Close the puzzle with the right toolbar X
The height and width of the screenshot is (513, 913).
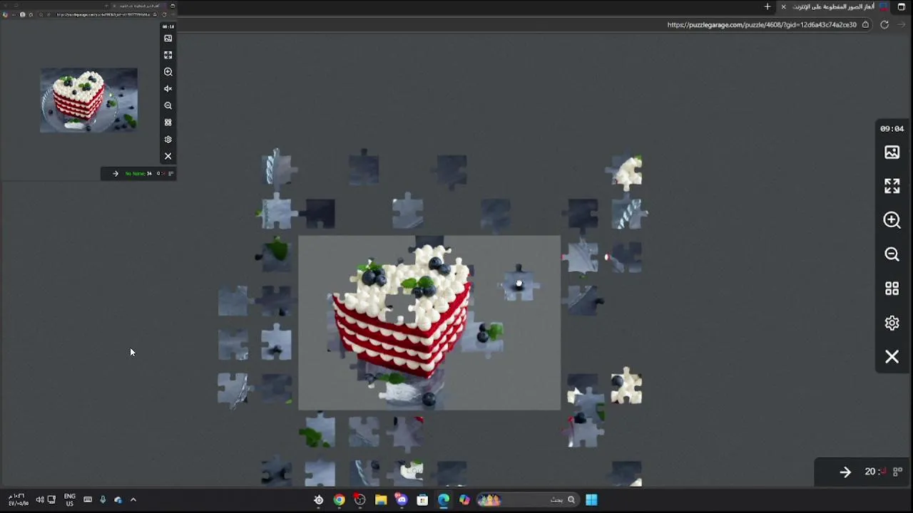click(892, 357)
